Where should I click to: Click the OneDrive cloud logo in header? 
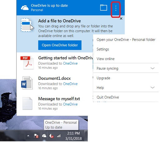pyautogui.click(x=25, y=8)
